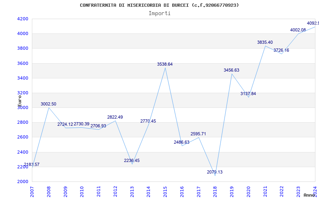Click y-axis value 2600

coord(23,137)
